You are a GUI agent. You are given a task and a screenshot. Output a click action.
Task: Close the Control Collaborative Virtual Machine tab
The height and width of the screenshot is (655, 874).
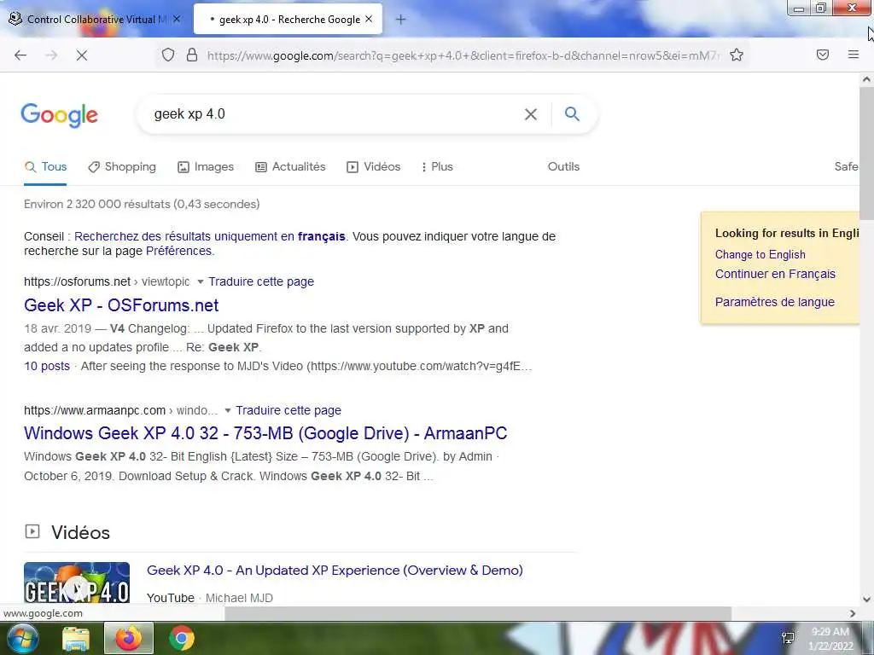[177, 19]
